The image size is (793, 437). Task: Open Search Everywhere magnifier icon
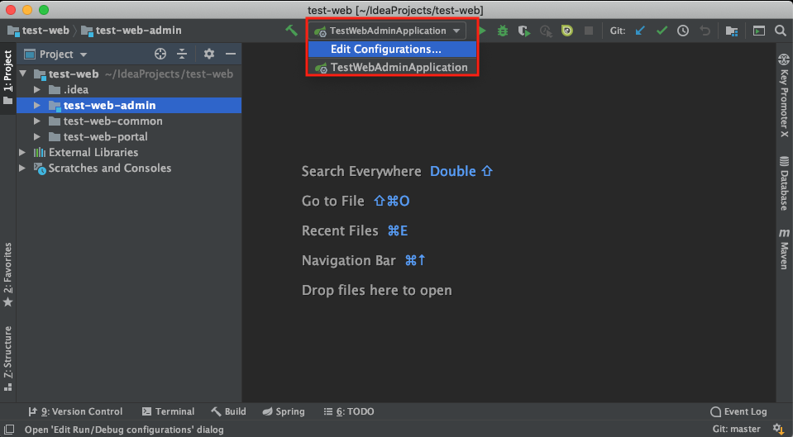[x=780, y=31]
